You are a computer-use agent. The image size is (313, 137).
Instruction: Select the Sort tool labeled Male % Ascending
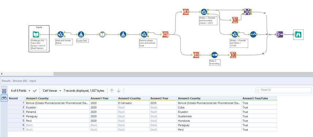point(214,55)
